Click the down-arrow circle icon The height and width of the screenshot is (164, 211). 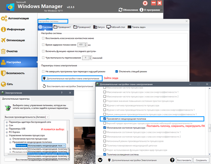click(x=100, y=160)
